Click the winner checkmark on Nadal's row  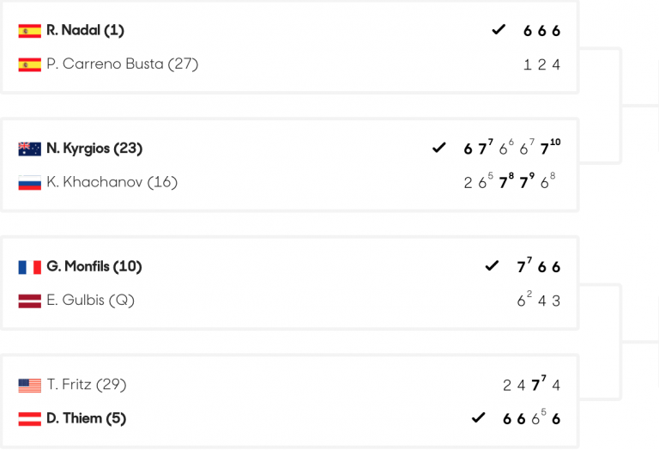pos(499,30)
